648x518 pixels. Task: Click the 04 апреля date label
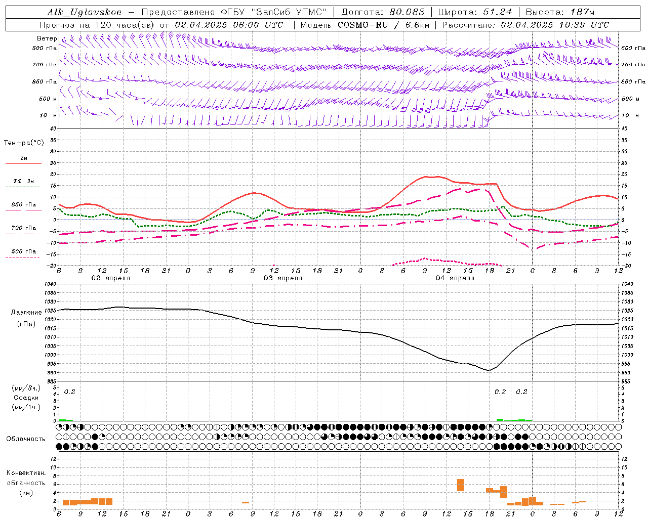pyautogui.click(x=455, y=278)
